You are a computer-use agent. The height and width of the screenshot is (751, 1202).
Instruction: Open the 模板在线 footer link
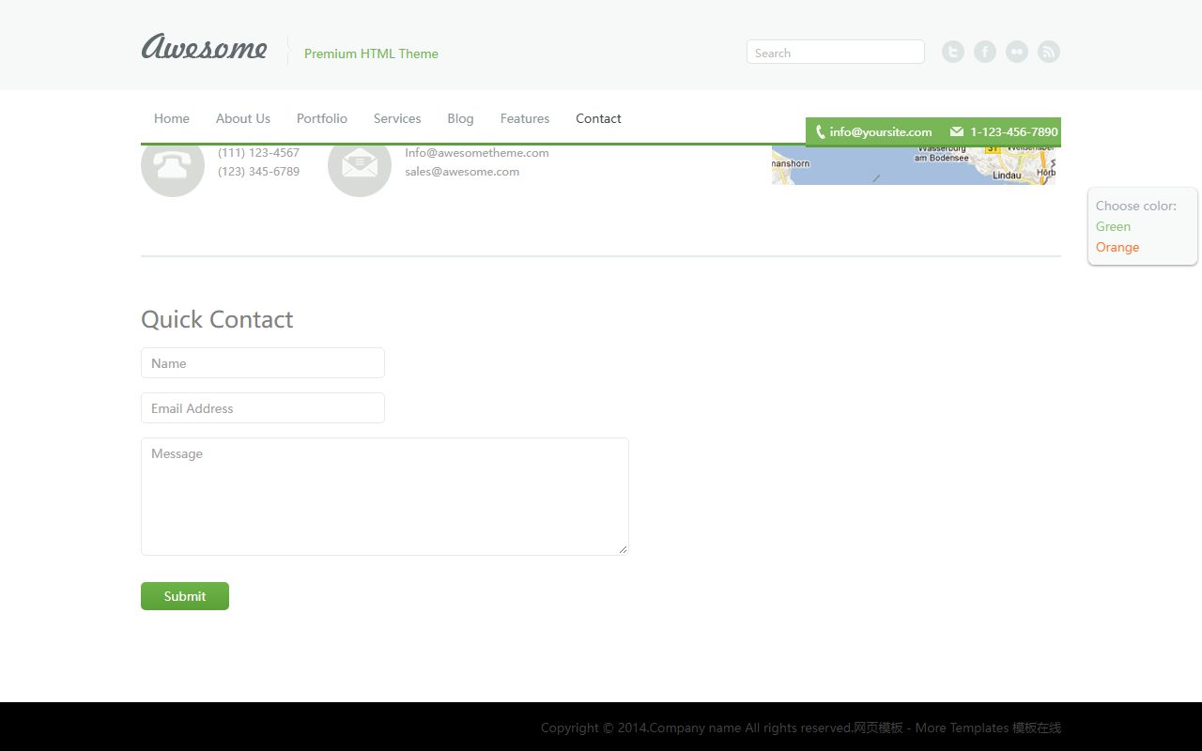pos(1037,728)
